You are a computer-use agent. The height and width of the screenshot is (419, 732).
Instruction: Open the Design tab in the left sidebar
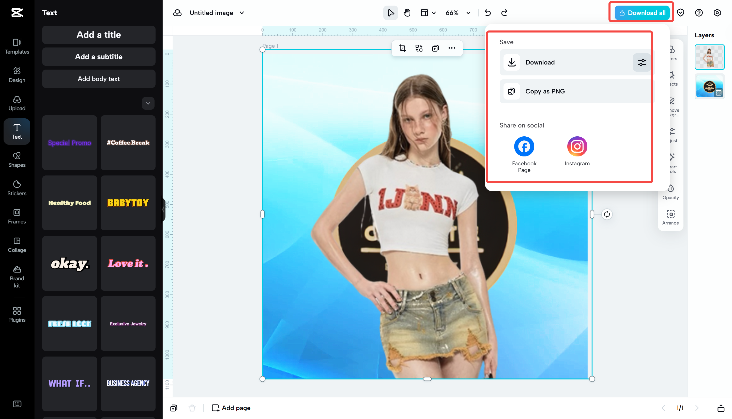pos(17,75)
